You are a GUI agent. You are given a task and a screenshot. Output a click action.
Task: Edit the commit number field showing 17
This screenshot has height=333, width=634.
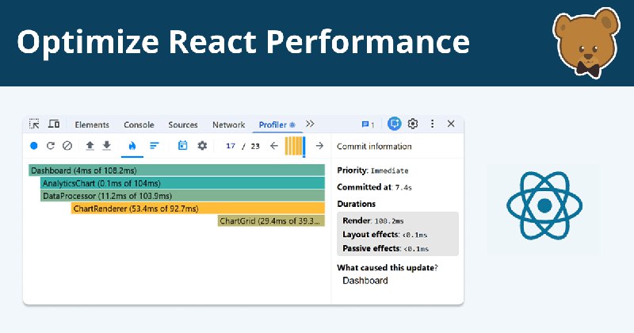click(x=231, y=146)
